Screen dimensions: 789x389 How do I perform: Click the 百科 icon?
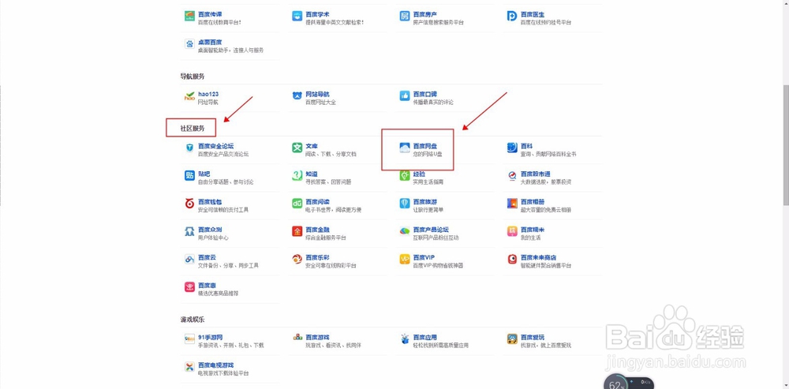coord(512,148)
